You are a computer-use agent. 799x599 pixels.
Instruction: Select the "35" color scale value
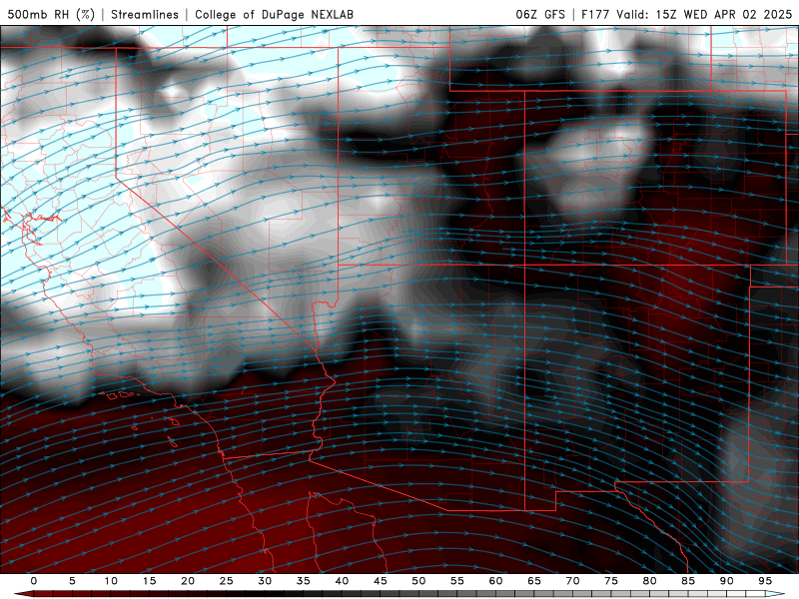pyautogui.click(x=304, y=581)
